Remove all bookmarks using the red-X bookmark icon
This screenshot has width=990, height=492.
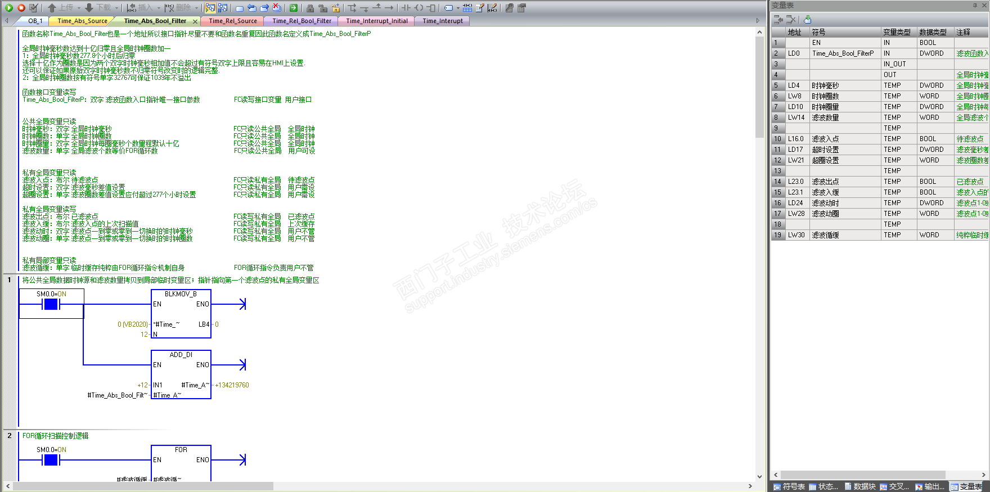[277, 8]
